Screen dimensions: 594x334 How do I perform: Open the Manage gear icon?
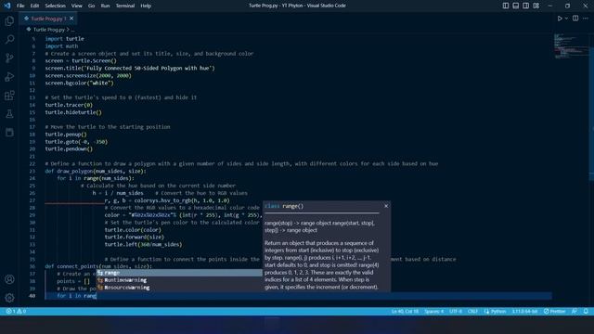pos(9,298)
